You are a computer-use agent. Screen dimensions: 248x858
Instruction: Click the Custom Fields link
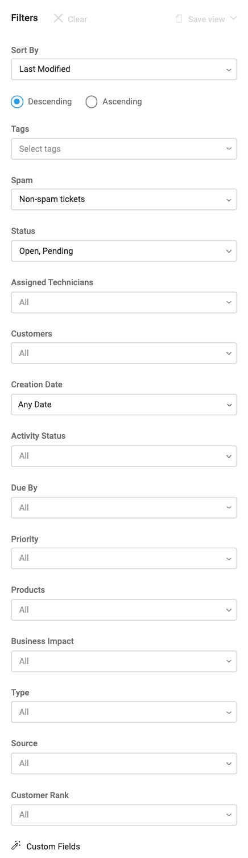point(53,847)
